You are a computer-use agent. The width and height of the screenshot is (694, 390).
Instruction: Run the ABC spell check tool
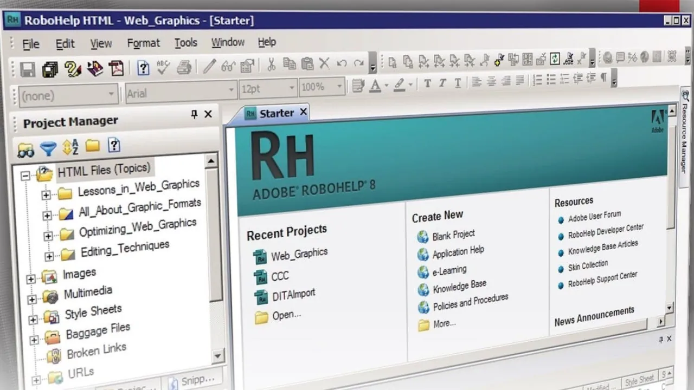pyautogui.click(x=163, y=67)
